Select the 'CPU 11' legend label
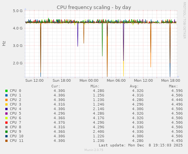The width and height of the screenshot is (188, 154). tap(17, 141)
